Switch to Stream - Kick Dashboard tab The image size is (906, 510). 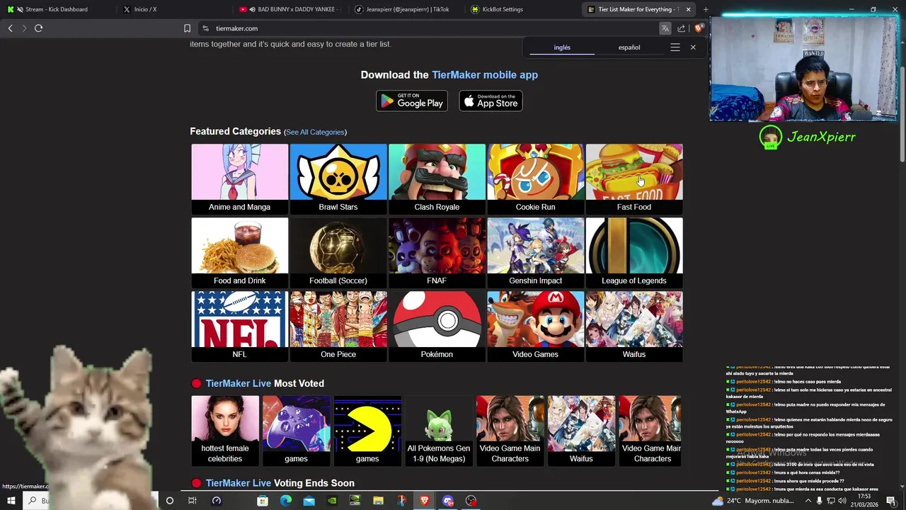point(57,9)
